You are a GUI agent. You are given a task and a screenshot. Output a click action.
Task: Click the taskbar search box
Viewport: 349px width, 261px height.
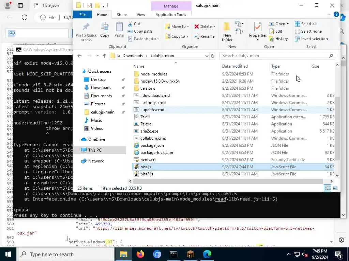click(66, 254)
